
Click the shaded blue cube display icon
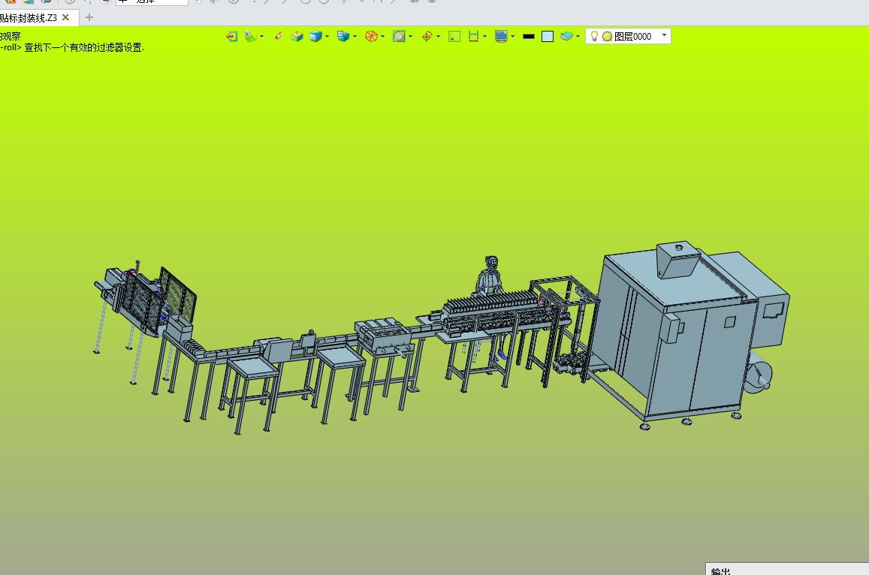316,37
